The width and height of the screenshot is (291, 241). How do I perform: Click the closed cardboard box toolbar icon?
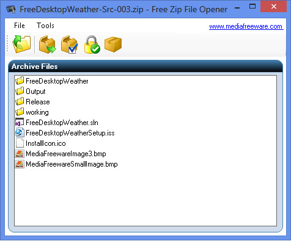(113, 45)
